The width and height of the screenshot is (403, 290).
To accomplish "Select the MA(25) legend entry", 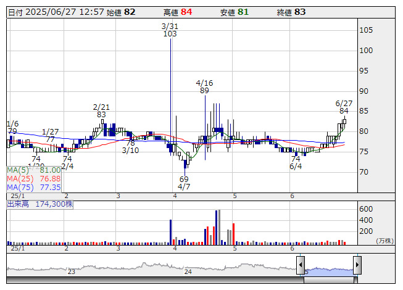I will [34, 178].
